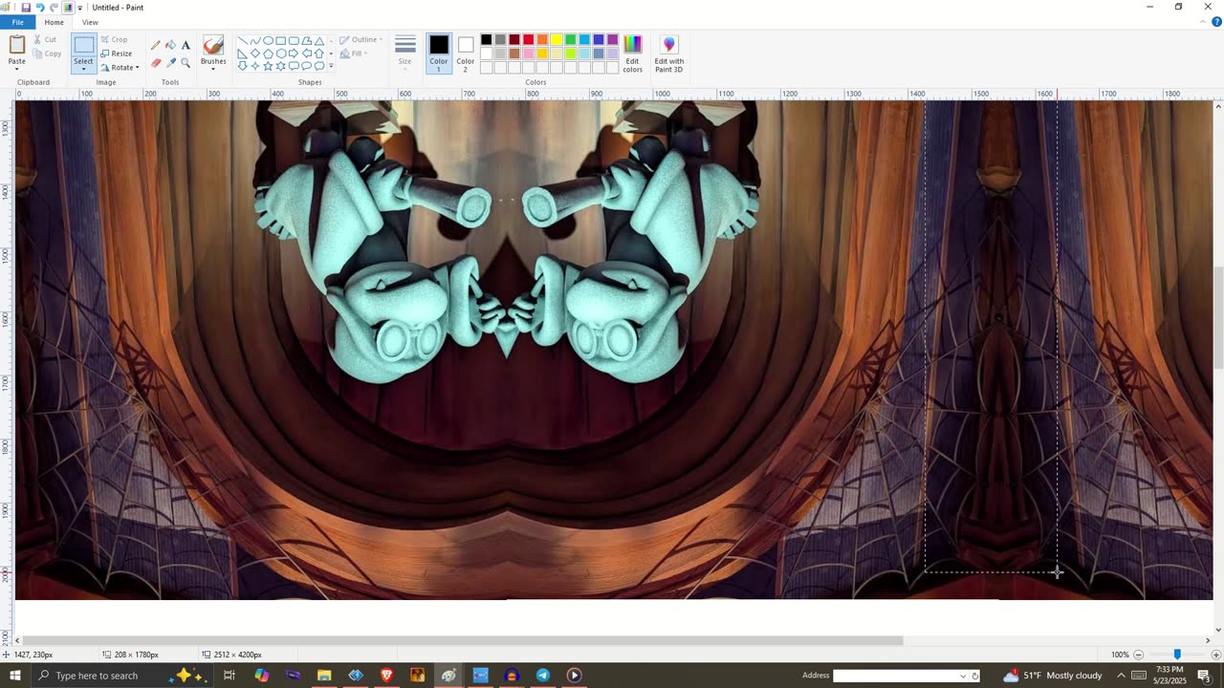Open Telegram from the taskbar
The width and height of the screenshot is (1224, 688).
[542, 676]
